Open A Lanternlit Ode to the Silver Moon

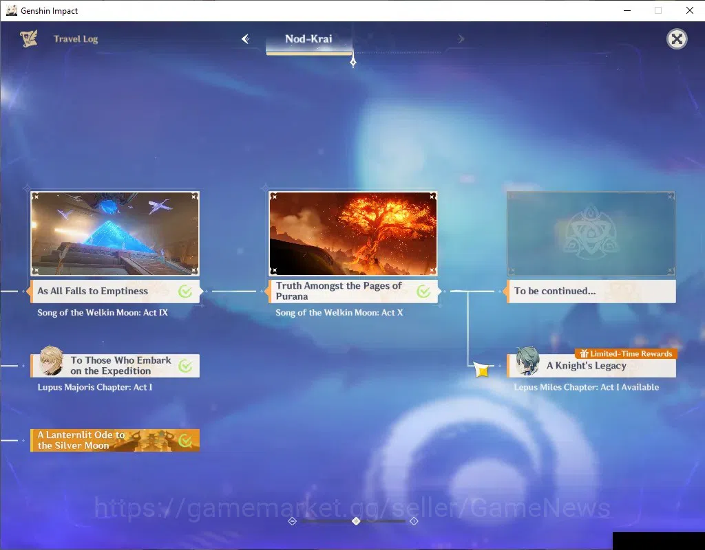[x=115, y=441]
